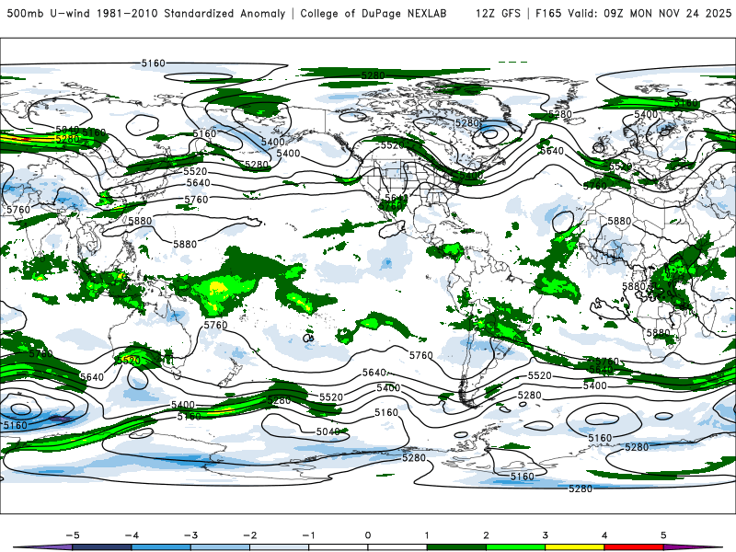The image size is (736, 552).
Task: Click the "3" colorbar tick label
Action: 546,535
